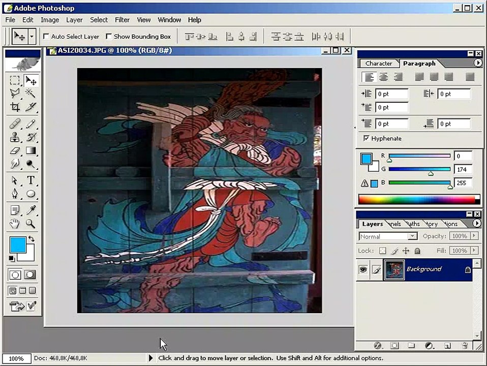487x366 pixels.
Task: Open the Fill slider arrow
Action: coord(474,250)
